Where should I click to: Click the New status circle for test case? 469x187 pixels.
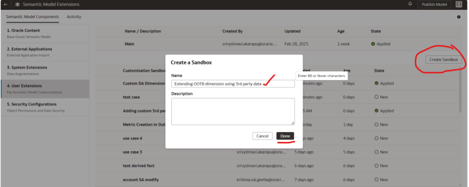pos(377,97)
